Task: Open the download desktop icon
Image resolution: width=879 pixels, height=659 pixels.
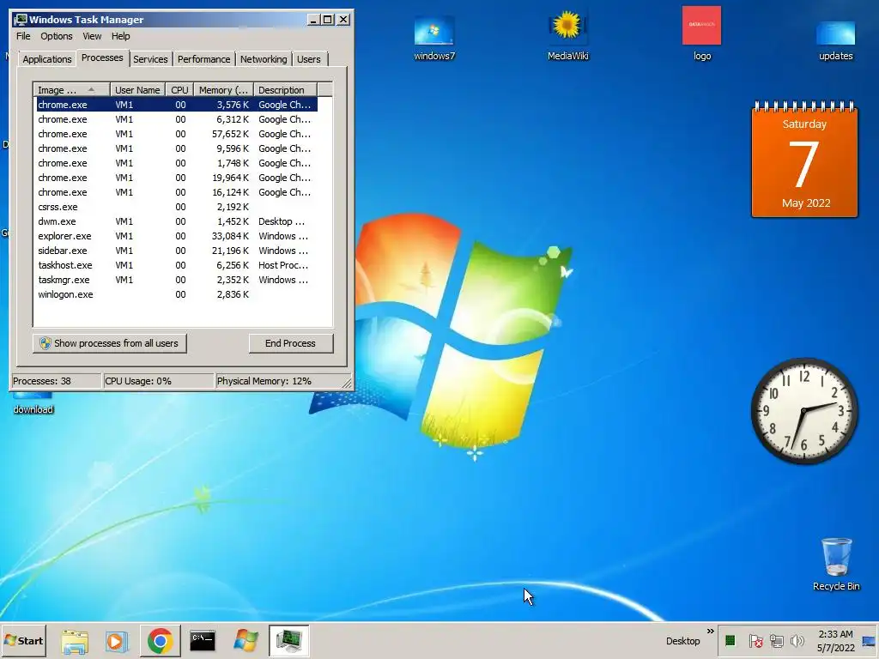Action: [33, 403]
